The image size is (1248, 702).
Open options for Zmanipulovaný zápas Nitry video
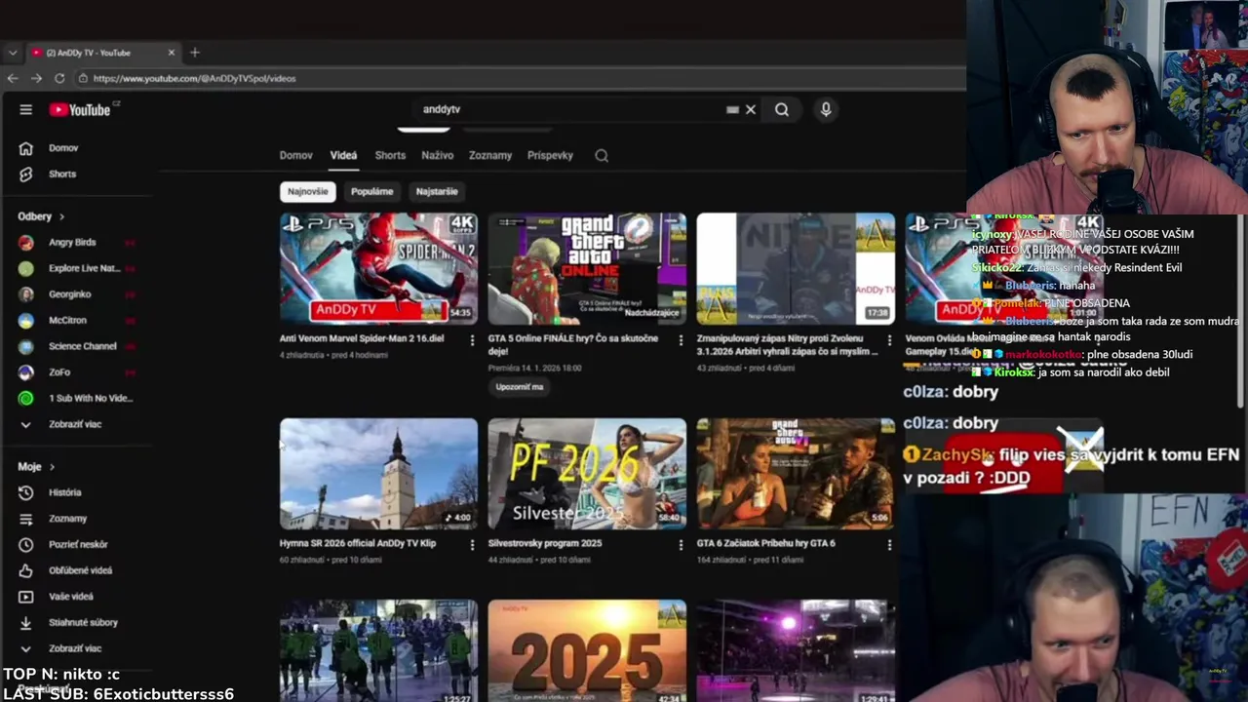pos(889,340)
